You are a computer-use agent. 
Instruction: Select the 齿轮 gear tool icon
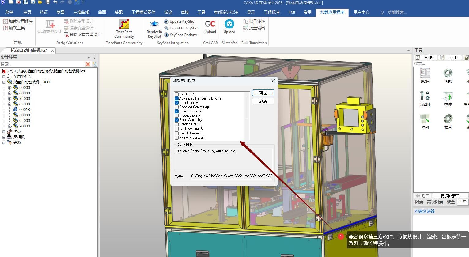[x=448, y=74]
